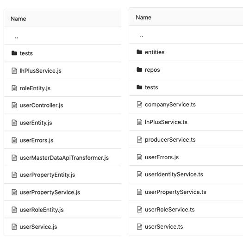This screenshot has height=243, width=243.
Task: Open userPropertyEntity.js file
Action: pyautogui.click(x=47, y=175)
